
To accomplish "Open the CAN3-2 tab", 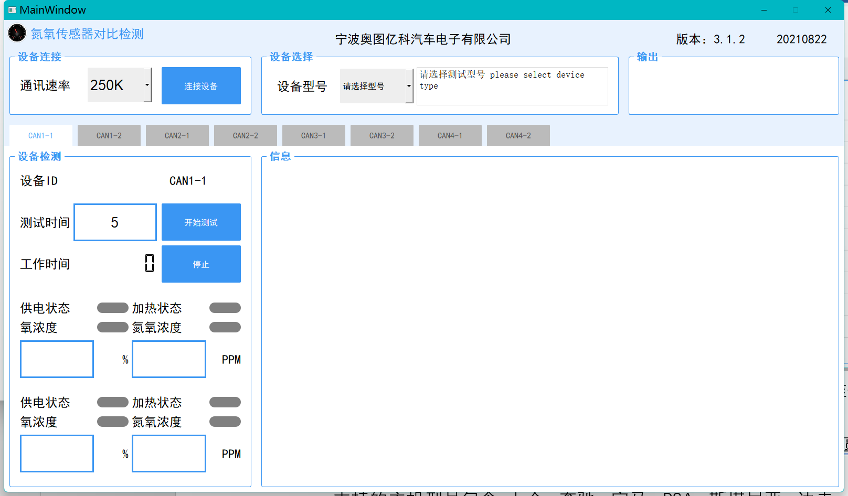I will (x=382, y=135).
